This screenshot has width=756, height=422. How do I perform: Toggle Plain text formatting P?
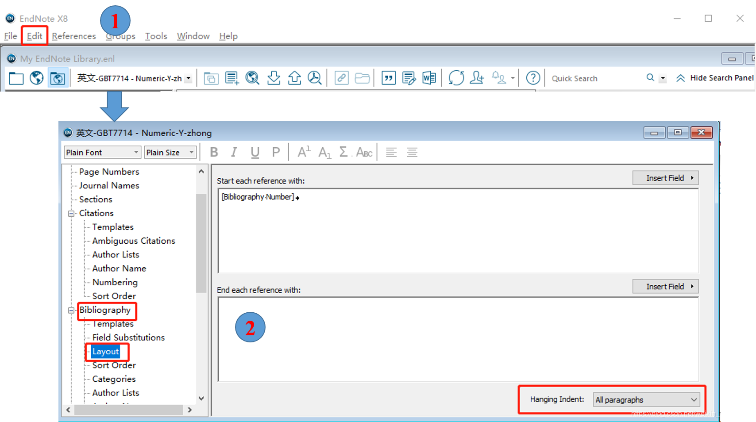[276, 153]
